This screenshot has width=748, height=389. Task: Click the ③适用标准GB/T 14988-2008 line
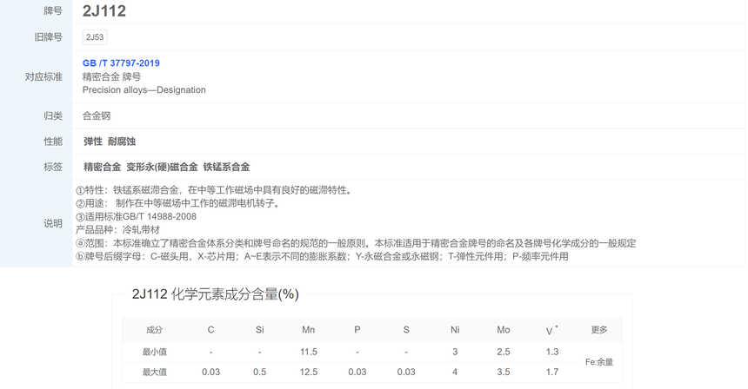[x=136, y=216]
